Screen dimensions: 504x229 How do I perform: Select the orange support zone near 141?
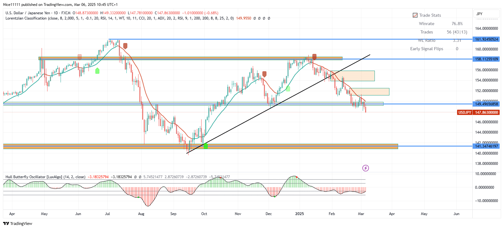tap(200, 146)
